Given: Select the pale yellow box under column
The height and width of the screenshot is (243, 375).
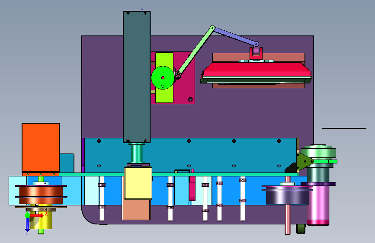Looking at the screenshot, I should 138,183.
